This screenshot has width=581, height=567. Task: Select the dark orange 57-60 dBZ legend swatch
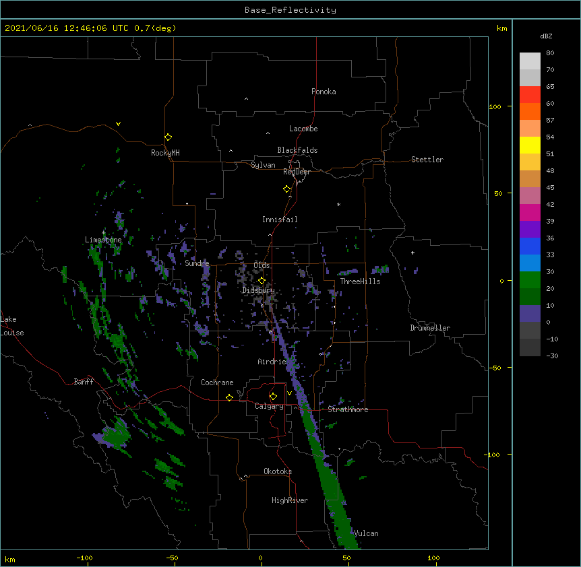coord(530,111)
